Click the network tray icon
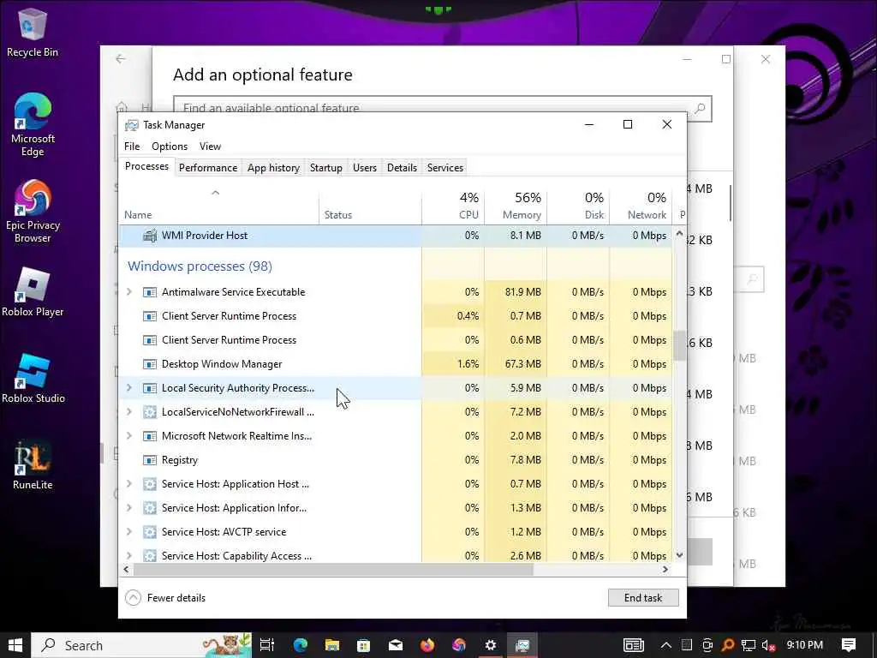Screen dimensions: 877x658 [748, 645]
